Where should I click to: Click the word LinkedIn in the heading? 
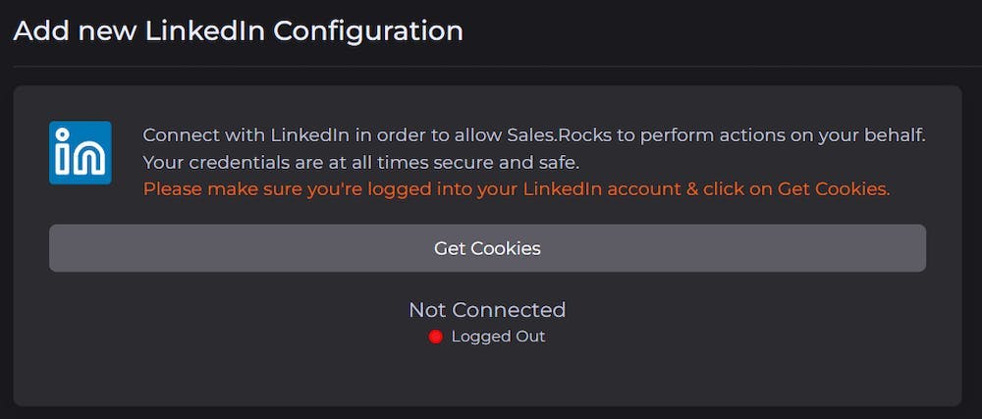(205, 30)
